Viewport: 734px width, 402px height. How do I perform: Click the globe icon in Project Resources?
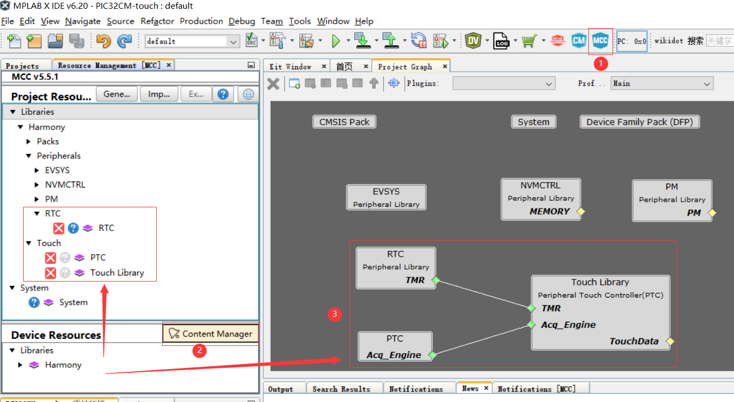point(249,95)
